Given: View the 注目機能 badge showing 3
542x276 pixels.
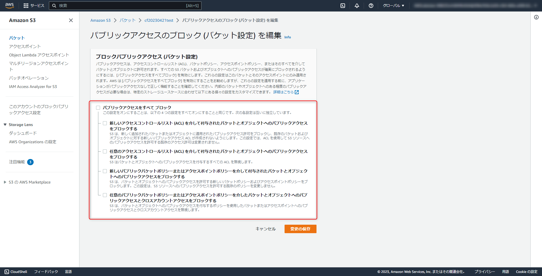Looking at the screenshot, I should tap(30, 162).
